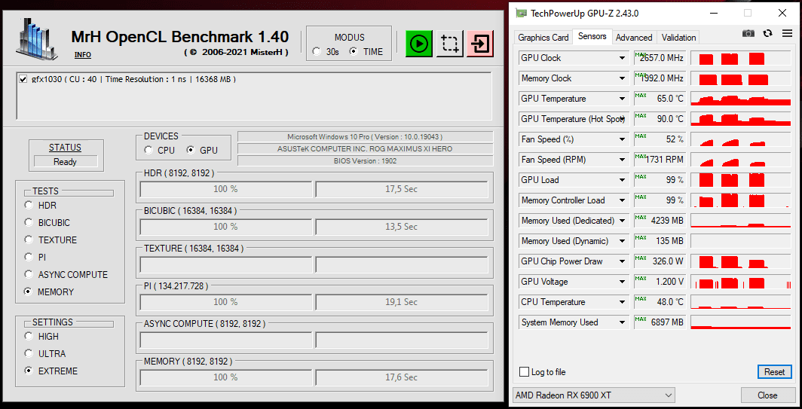Choose the TEXTURE test radio button
This screenshot has height=409, width=802.
tap(29, 240)
